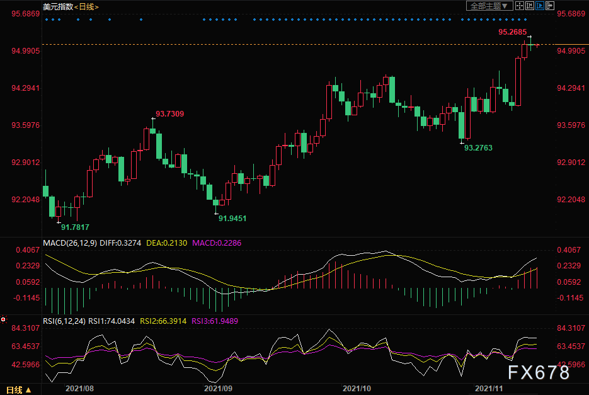Click the MACD(26,12,9) indicator label

point(70,243)
